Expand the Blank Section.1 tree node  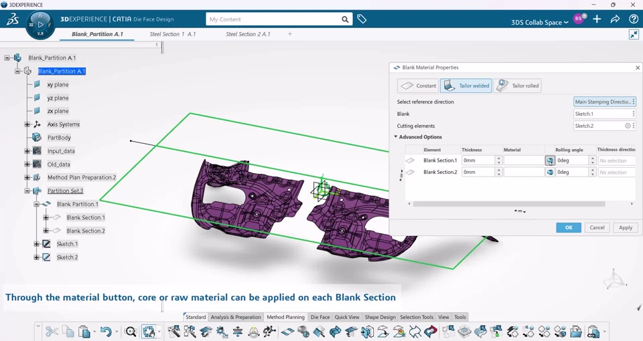46,217
